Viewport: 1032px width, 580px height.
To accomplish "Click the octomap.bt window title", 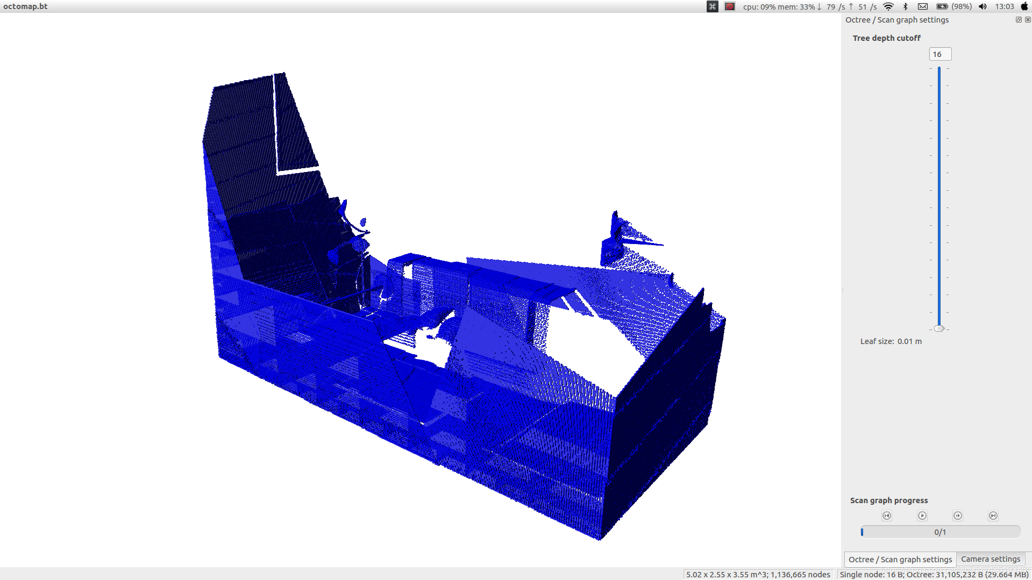I will [x=25, y=6].
